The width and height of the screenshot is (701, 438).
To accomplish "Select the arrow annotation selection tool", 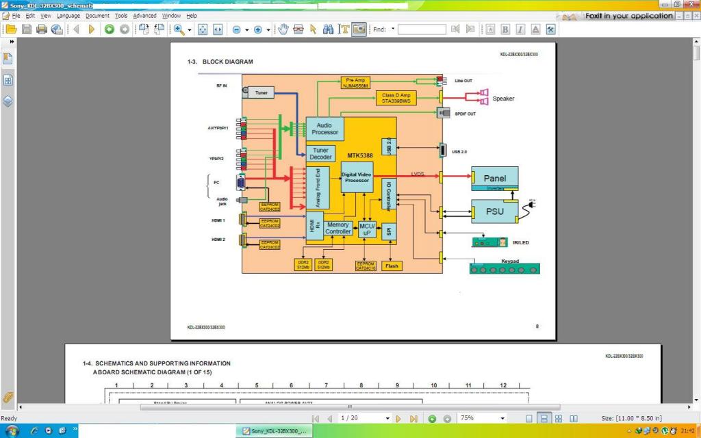I will coord(313,29).
